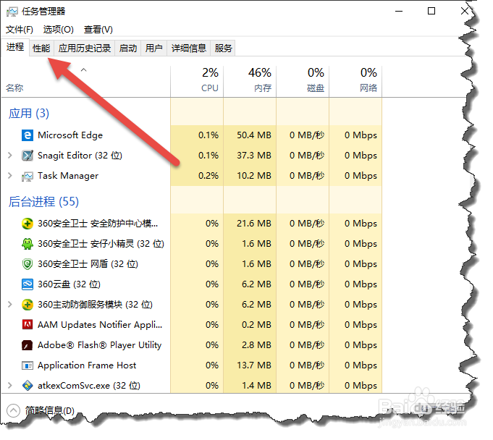The width and height of the screenshot is (493, 440).
Task: Click the 2.8 MB memory value
Action: pos(256,345)
